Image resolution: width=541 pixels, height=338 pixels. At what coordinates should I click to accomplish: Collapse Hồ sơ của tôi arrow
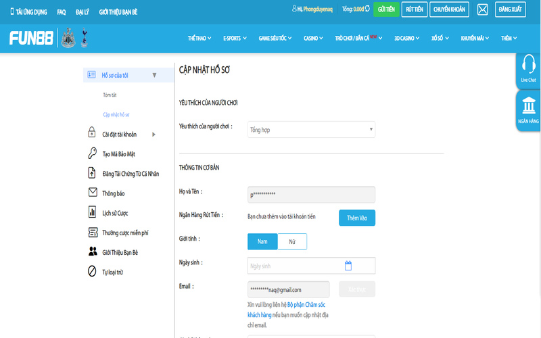(155, 75)
